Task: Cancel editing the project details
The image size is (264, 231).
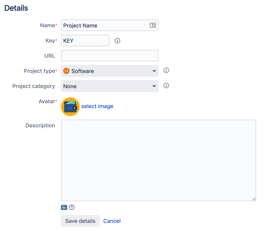Action: tap(112, 221)
